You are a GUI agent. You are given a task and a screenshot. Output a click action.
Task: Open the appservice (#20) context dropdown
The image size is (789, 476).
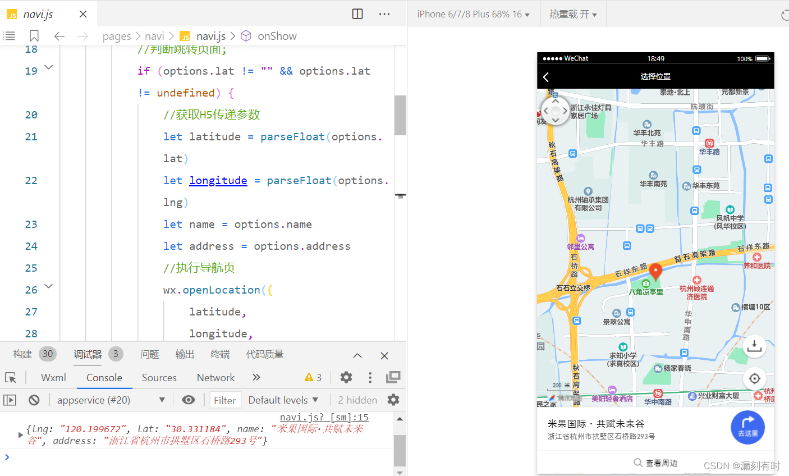(x=111, y=400)
